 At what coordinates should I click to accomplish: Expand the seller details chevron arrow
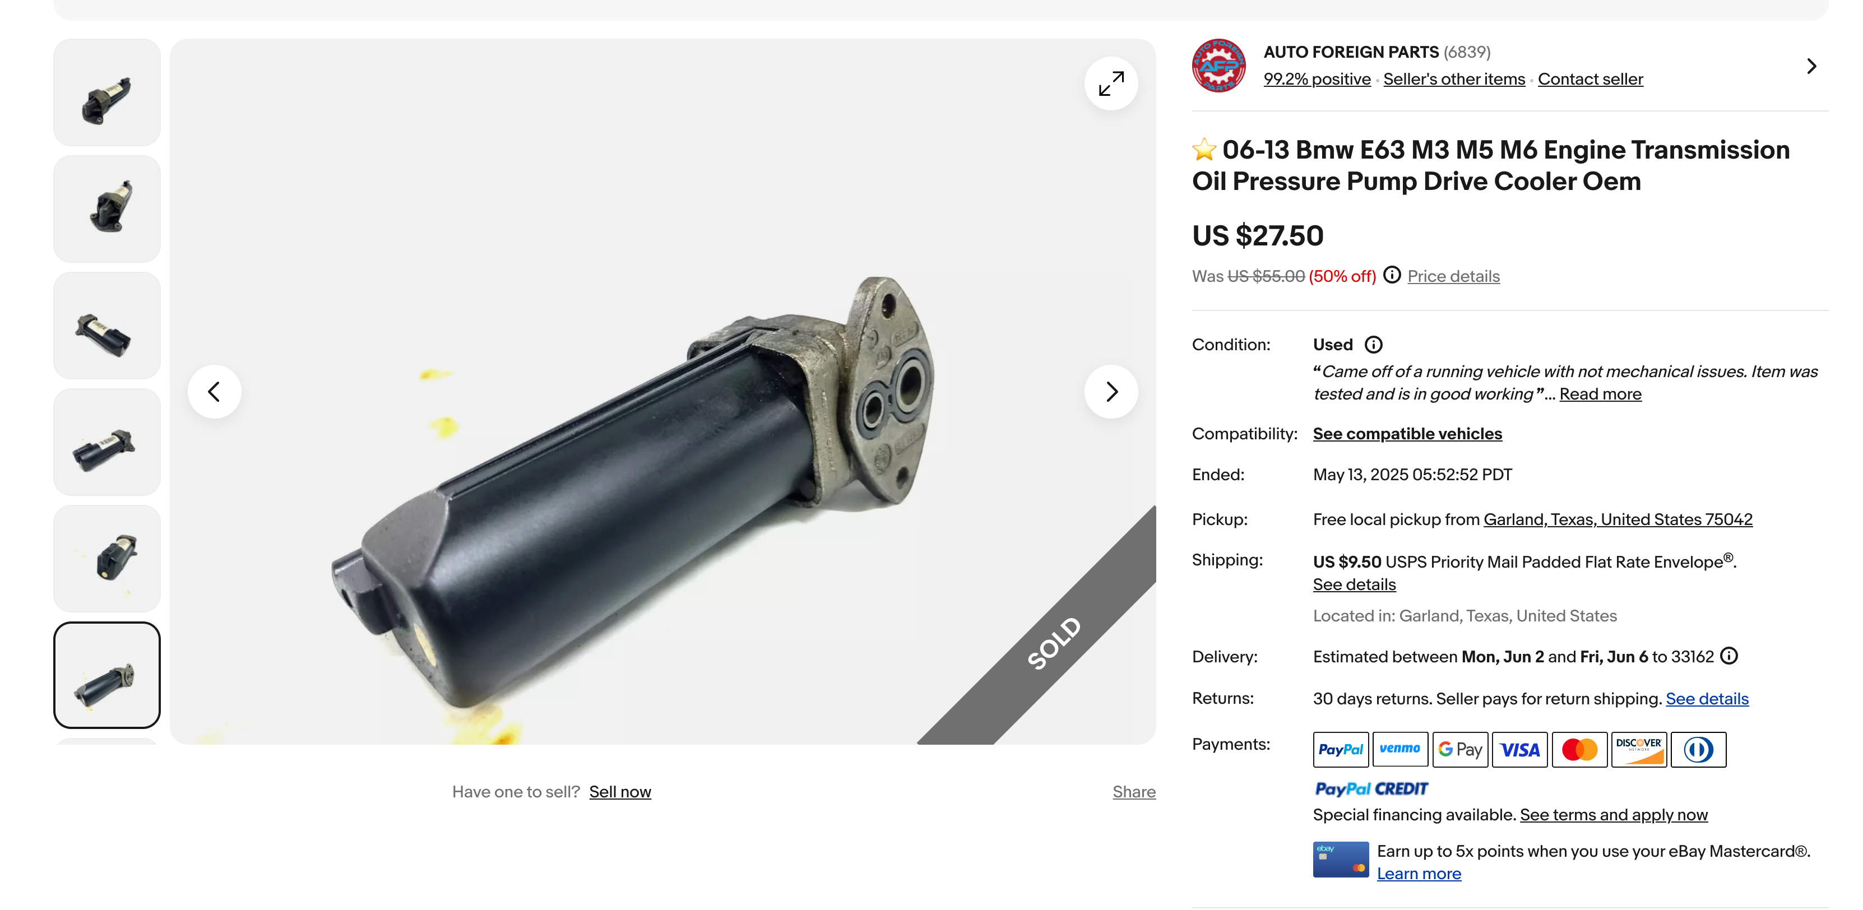[1811, 66]
